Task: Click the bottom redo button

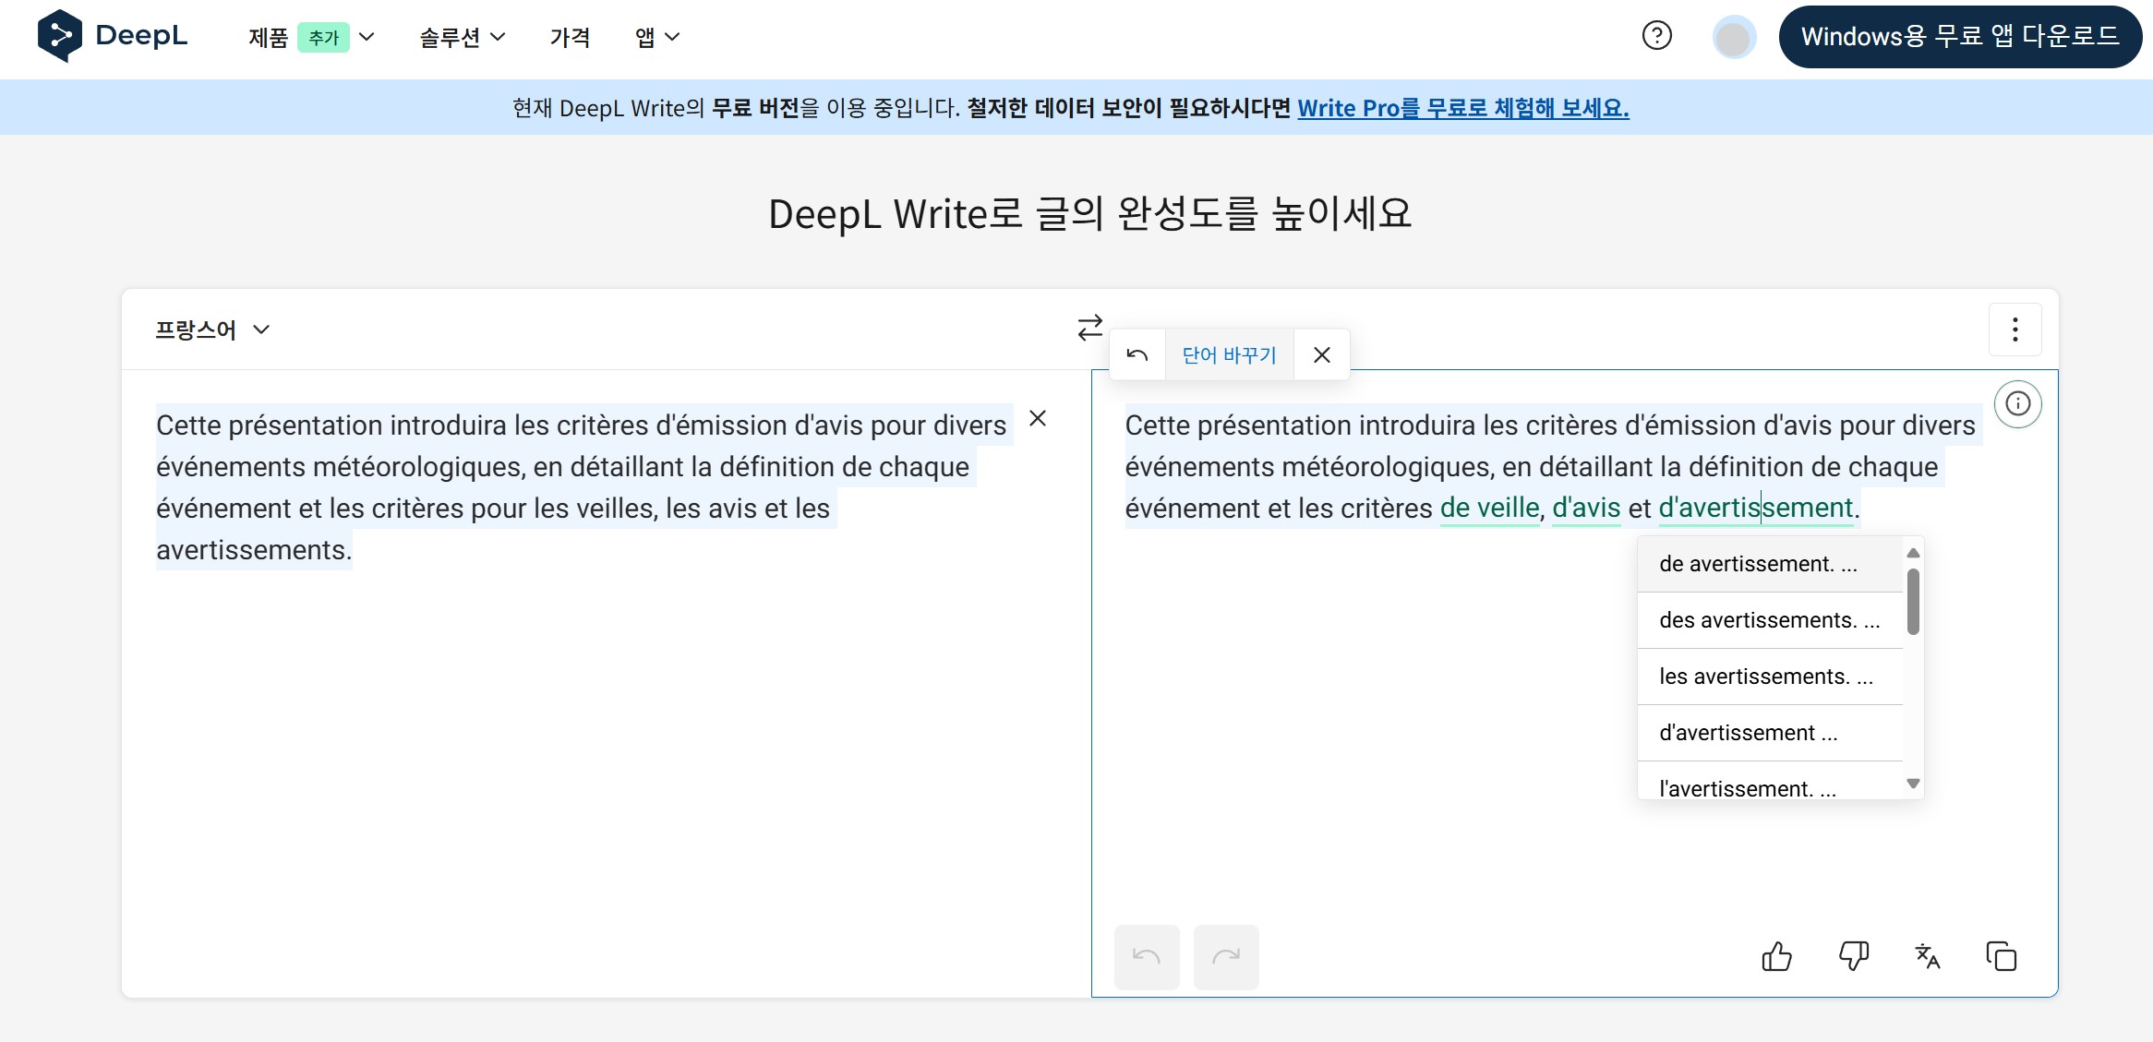Action: click(1226, 957)
